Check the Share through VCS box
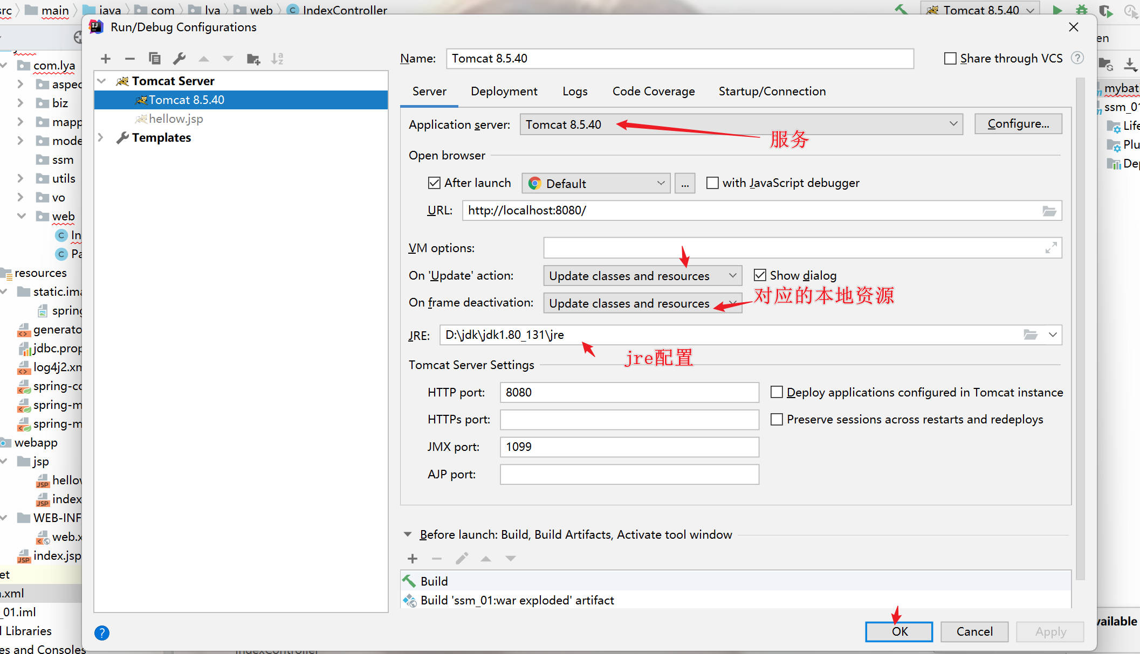The width and height of the screenshot is (1140, 654). pyautogui.click(x=950, y=59)
